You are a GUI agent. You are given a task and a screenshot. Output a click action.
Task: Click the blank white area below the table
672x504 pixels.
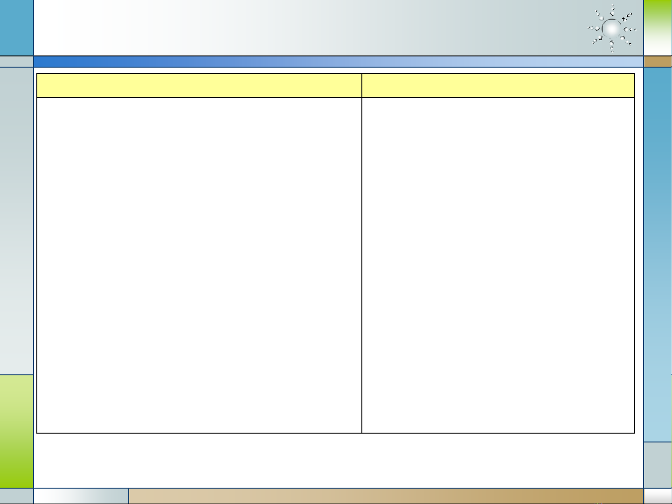click(339, 461)
